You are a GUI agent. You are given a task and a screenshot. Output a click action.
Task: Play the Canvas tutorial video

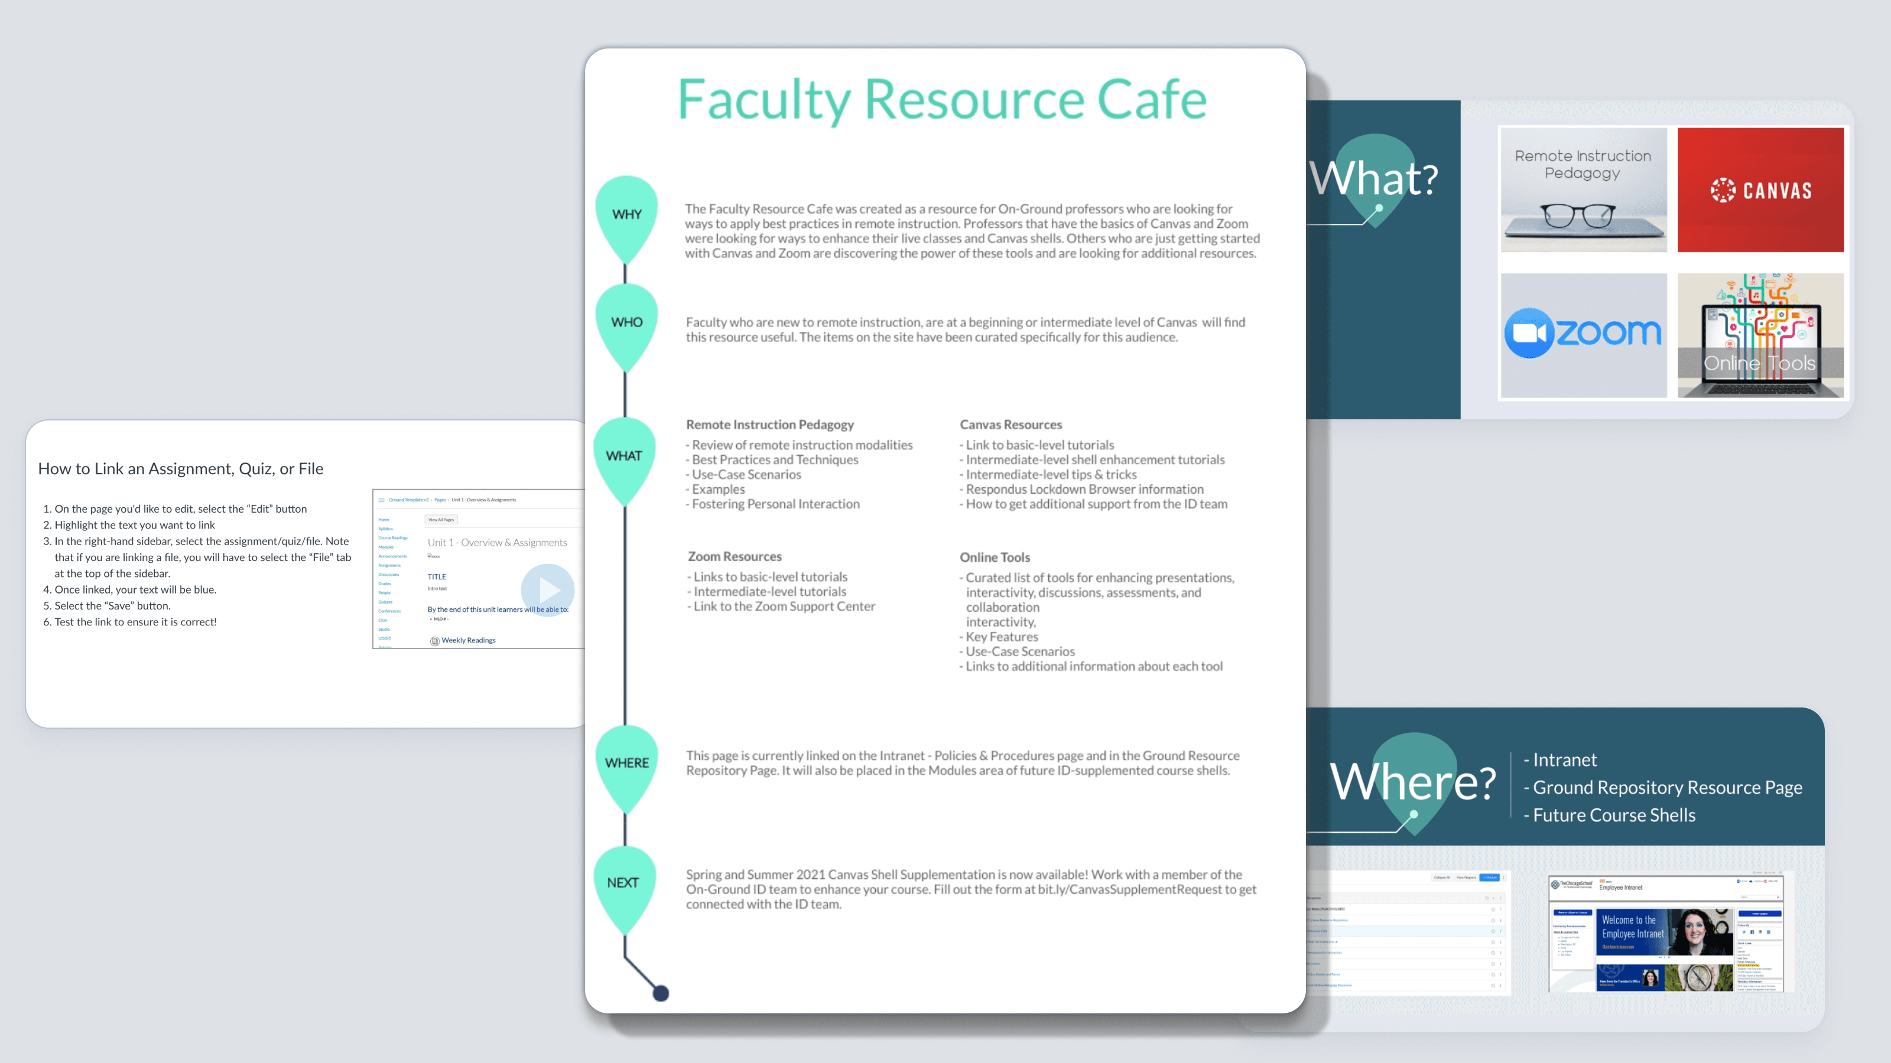[x=548, y=590]
